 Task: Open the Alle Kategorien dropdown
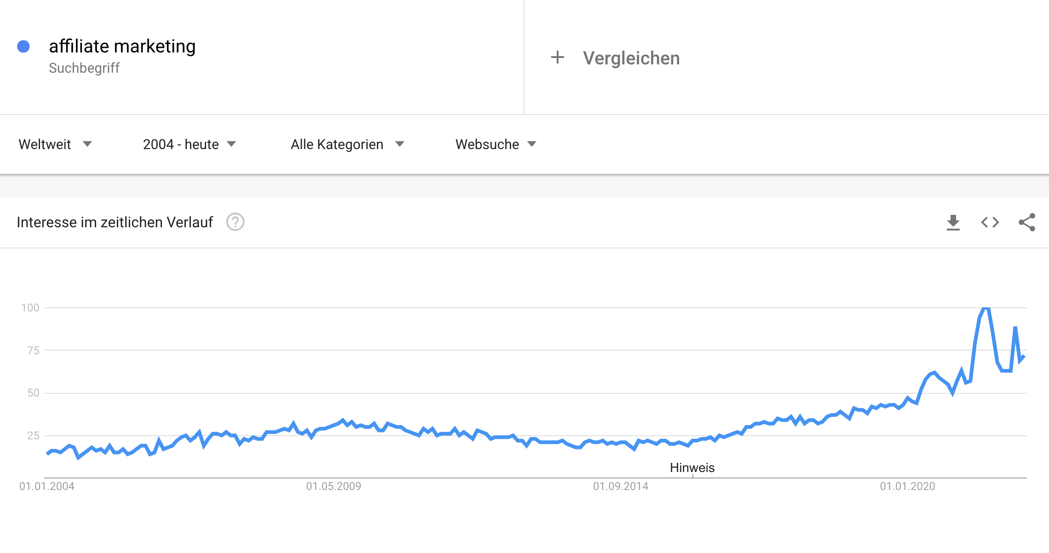(x=347, y=144)
